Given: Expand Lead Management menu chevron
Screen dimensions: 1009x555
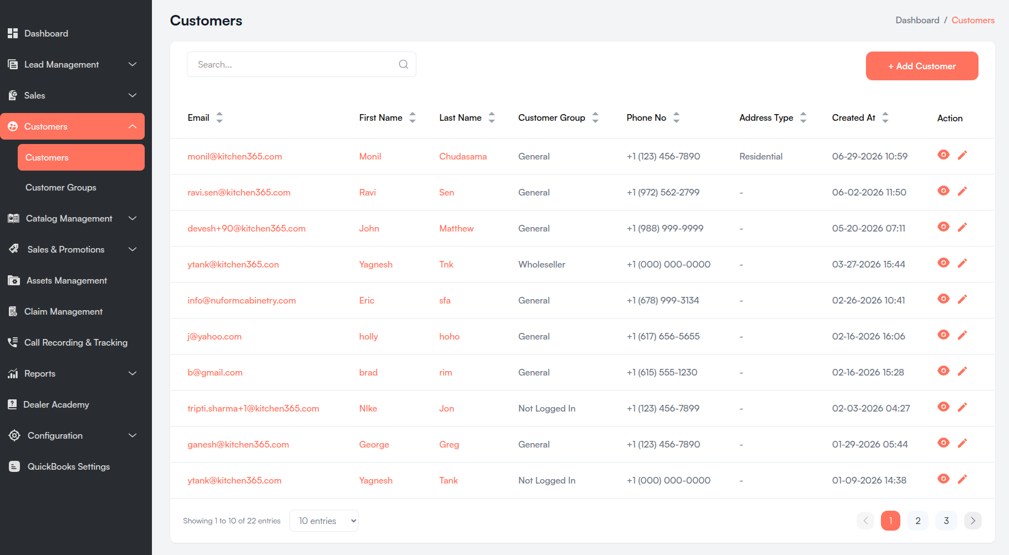Looking at the screenshot, I should coord(133,64).
